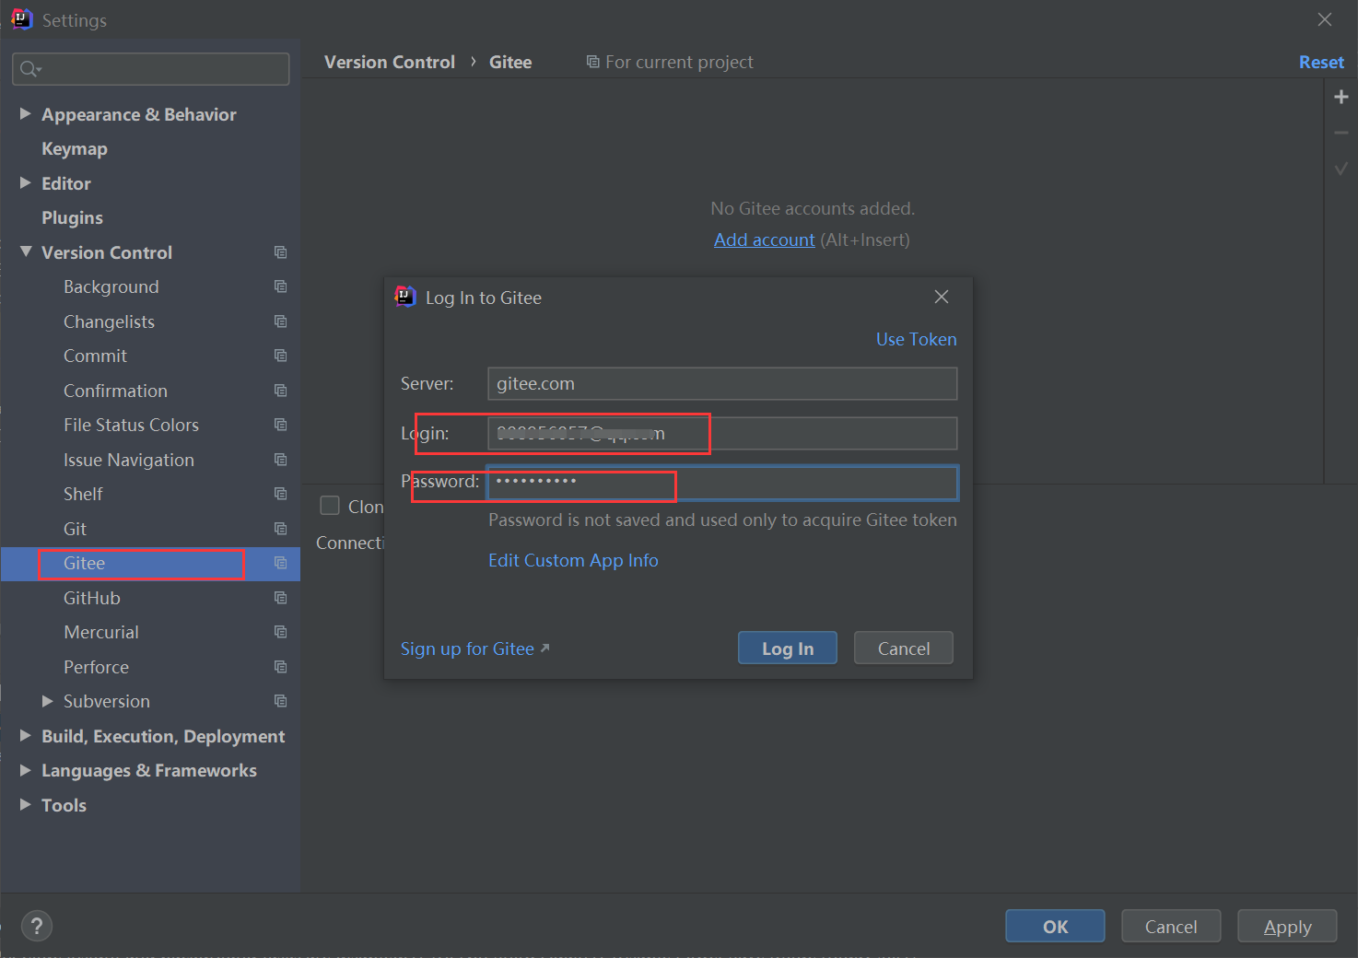Open help with the question mark icon
1358x958 pixels.
[37, 926]
